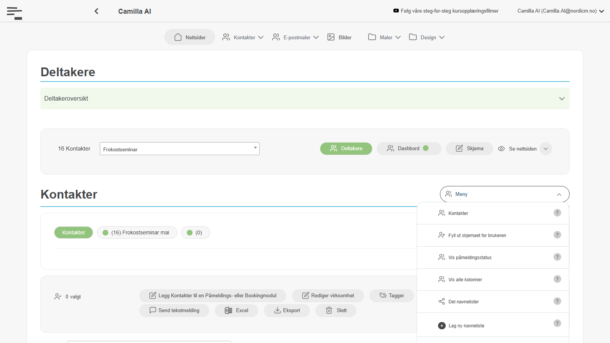Click the green status dot on Dashbord
This screenshot has height=343, width=610.
[x=426, y=148]
